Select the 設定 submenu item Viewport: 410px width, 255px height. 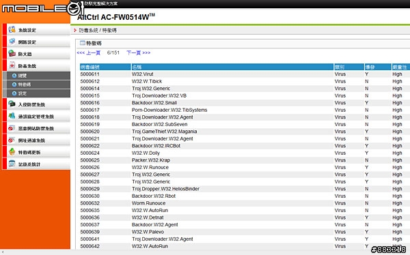(36, 93)
